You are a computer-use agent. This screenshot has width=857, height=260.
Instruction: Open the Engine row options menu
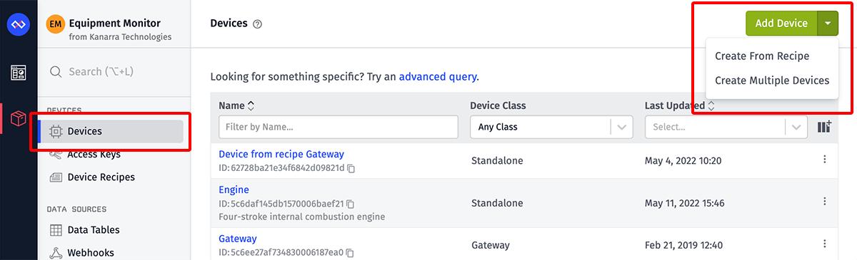coord(825,203)
